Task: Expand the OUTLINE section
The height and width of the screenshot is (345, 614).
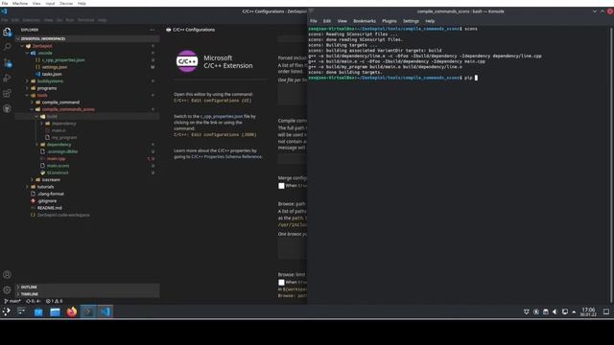Action: pos(87,287)
